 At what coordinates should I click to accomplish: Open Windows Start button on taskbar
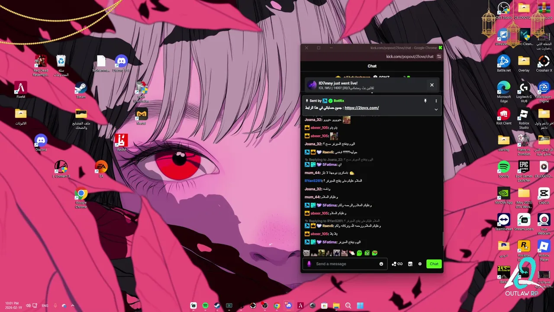point(360,305)
